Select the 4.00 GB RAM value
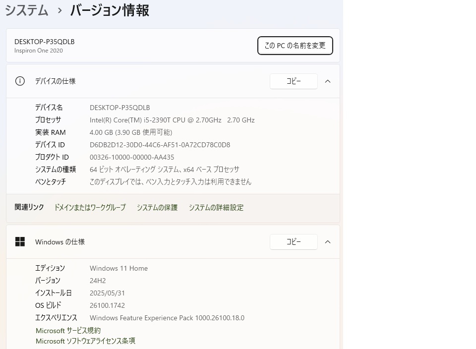 click(x=131, y=132)
